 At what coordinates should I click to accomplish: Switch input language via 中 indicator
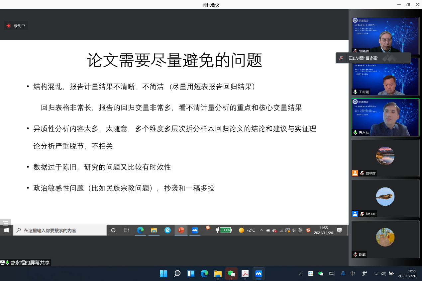(353, 274)
